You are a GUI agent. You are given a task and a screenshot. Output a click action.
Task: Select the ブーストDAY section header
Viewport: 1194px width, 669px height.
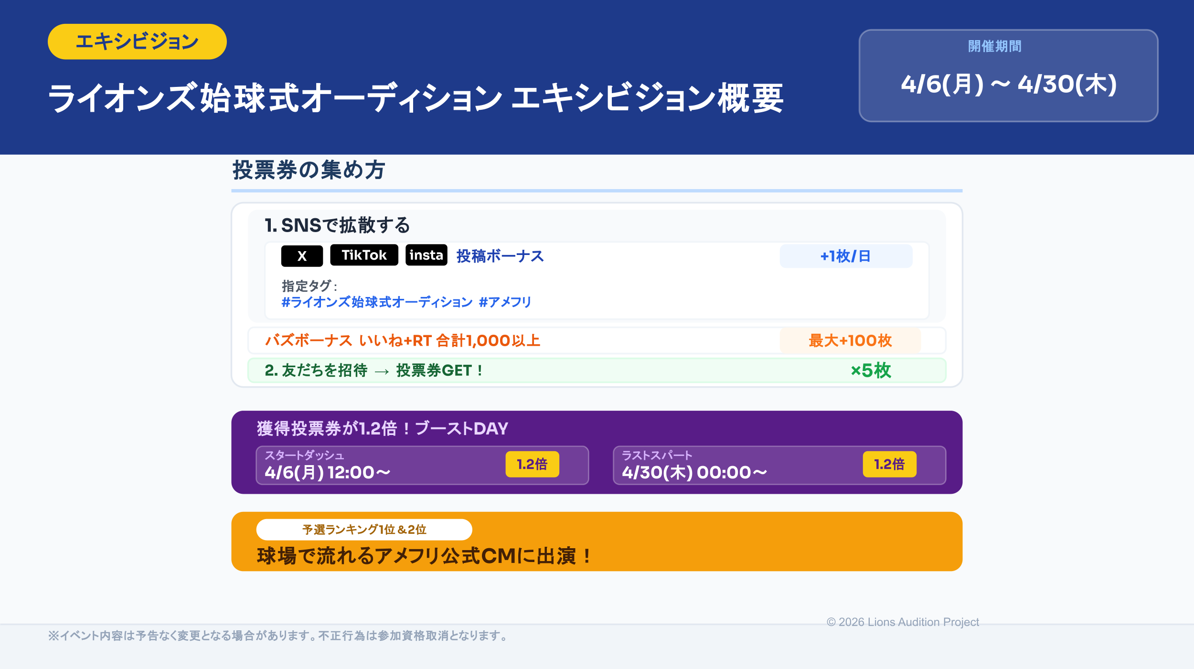point(381,429)
